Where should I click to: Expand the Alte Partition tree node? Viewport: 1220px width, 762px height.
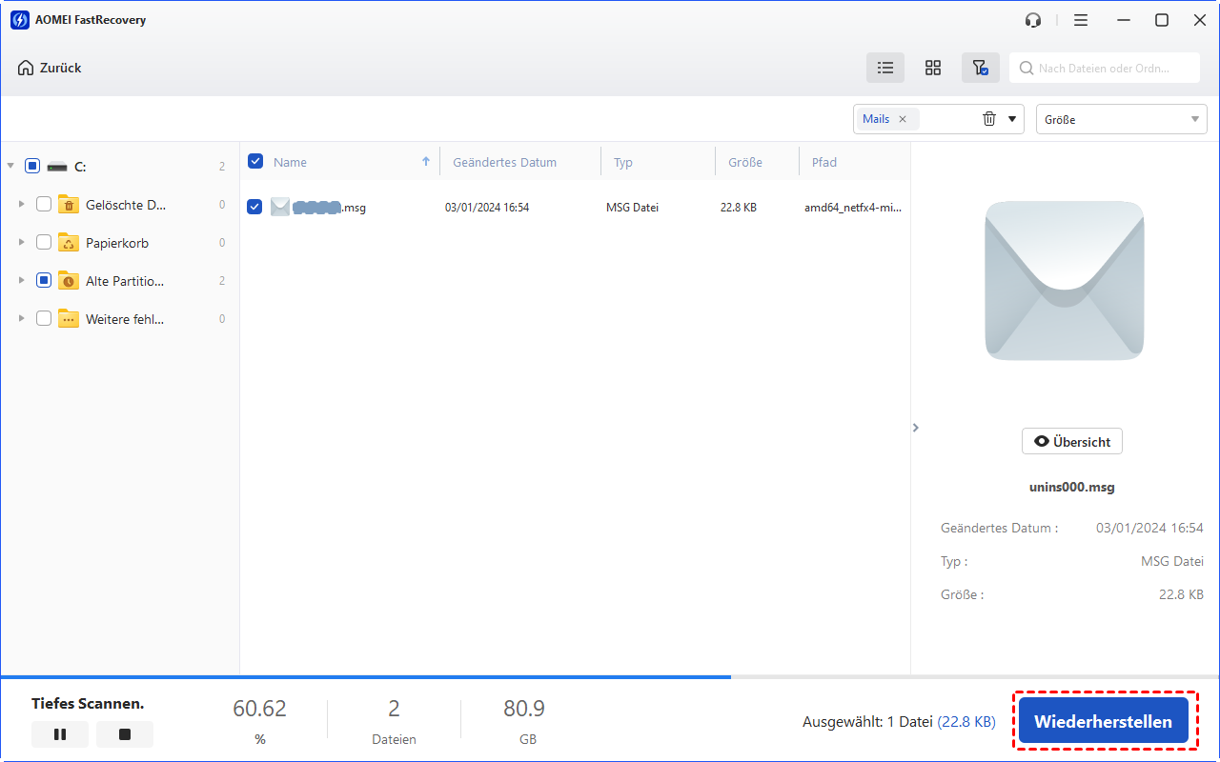[21, 281]
